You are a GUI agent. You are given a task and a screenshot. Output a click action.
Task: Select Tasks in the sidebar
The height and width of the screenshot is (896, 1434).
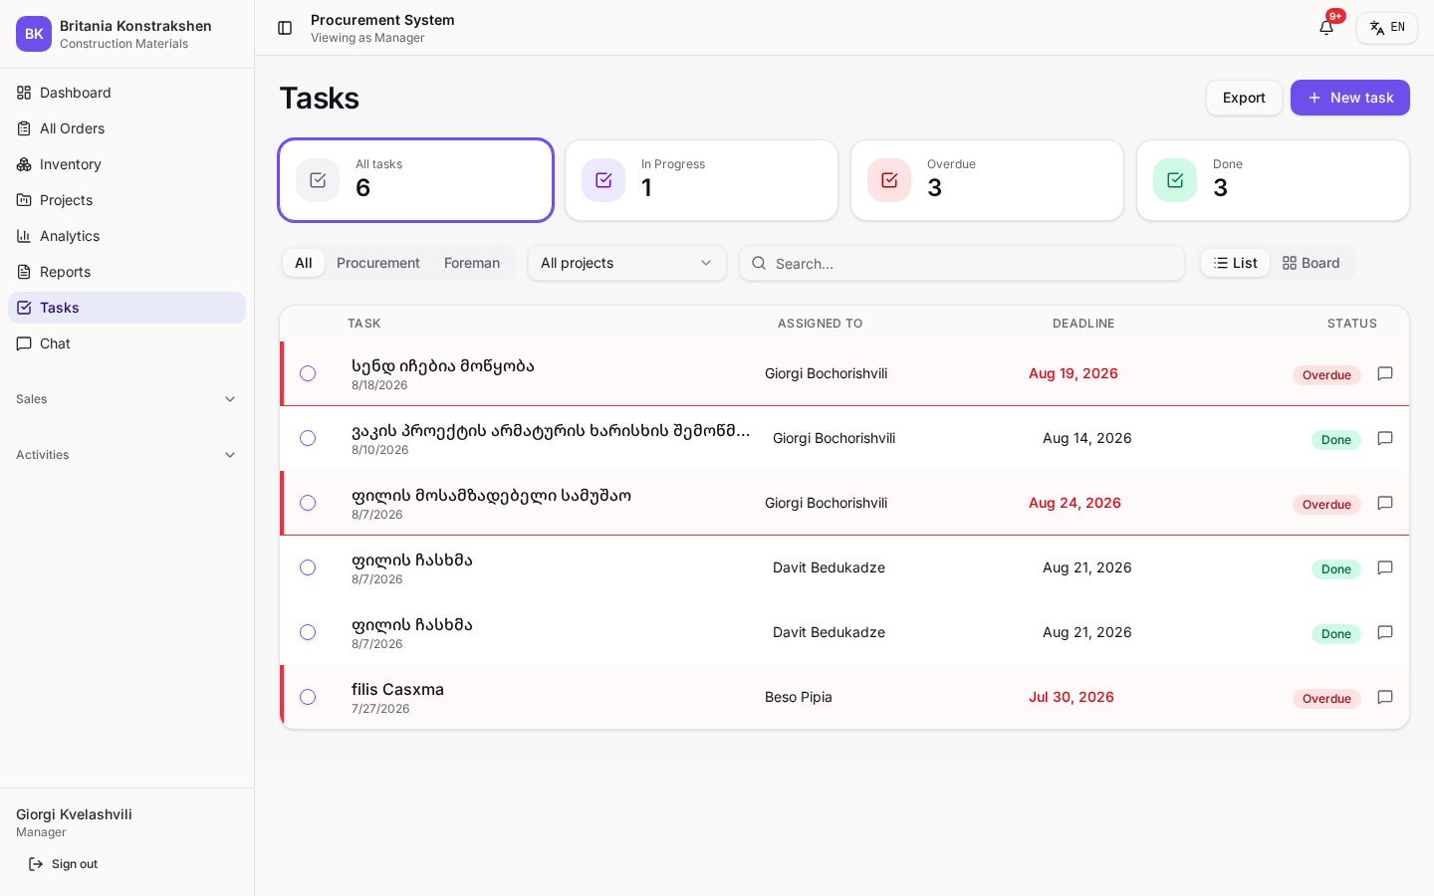[126, 308]
